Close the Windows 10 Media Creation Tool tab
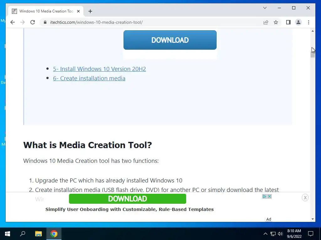 point(78,11)
